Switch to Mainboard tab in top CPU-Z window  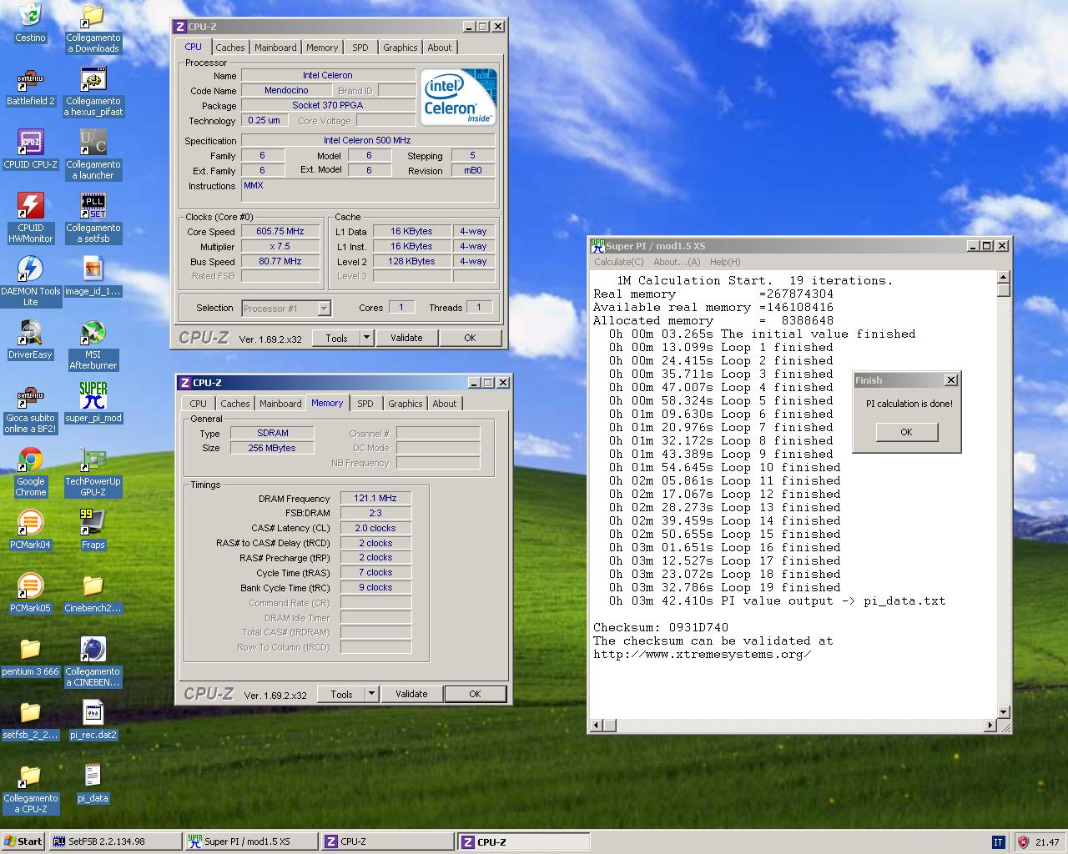275,48
